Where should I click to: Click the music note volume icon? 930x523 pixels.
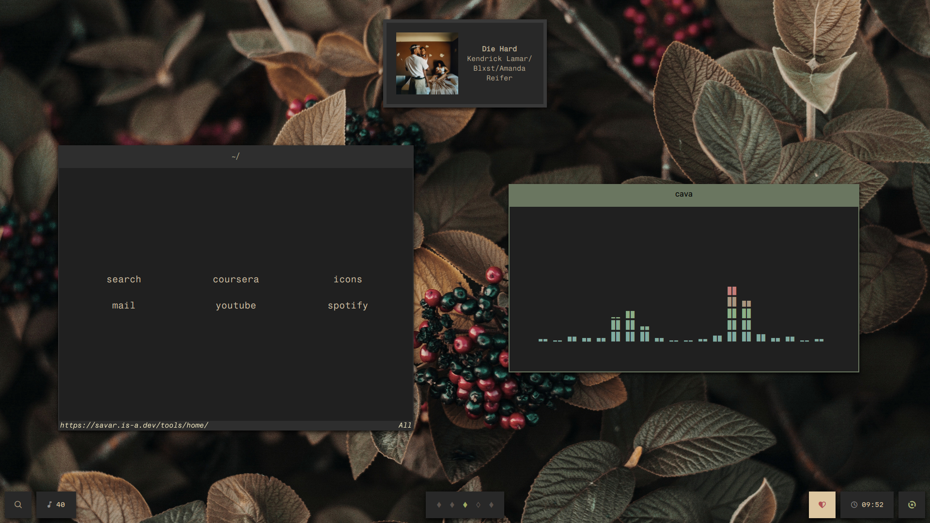[x=49, y=505]
